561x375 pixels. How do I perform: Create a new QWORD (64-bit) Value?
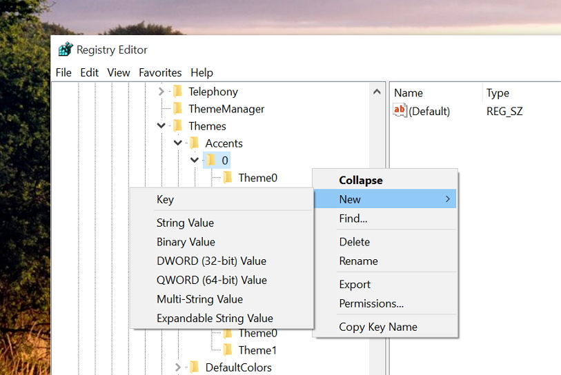tap(222, 280)
